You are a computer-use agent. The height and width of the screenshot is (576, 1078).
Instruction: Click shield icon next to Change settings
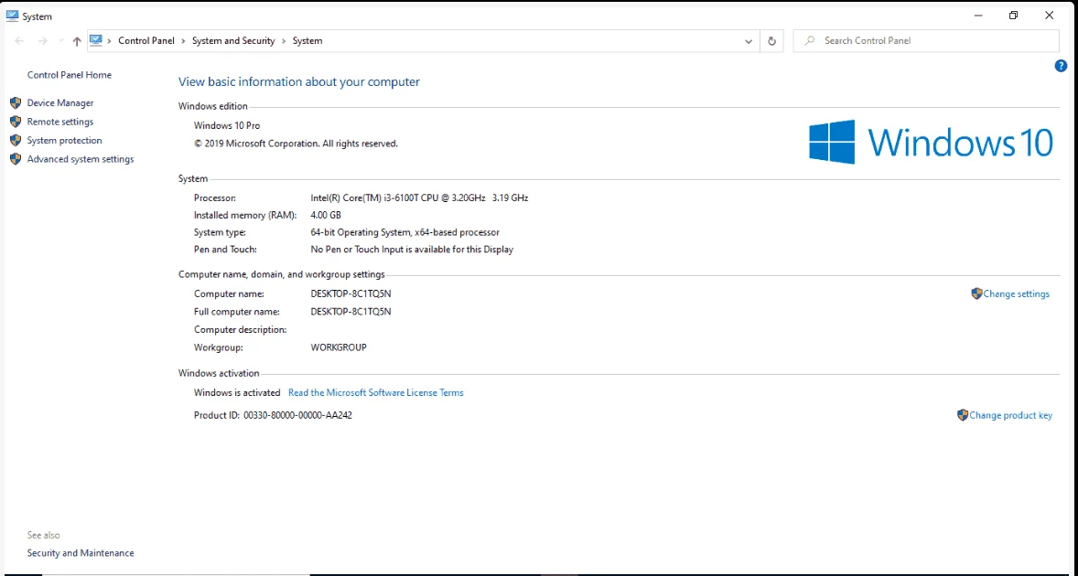pyautogui.click(x=976, y=293)
